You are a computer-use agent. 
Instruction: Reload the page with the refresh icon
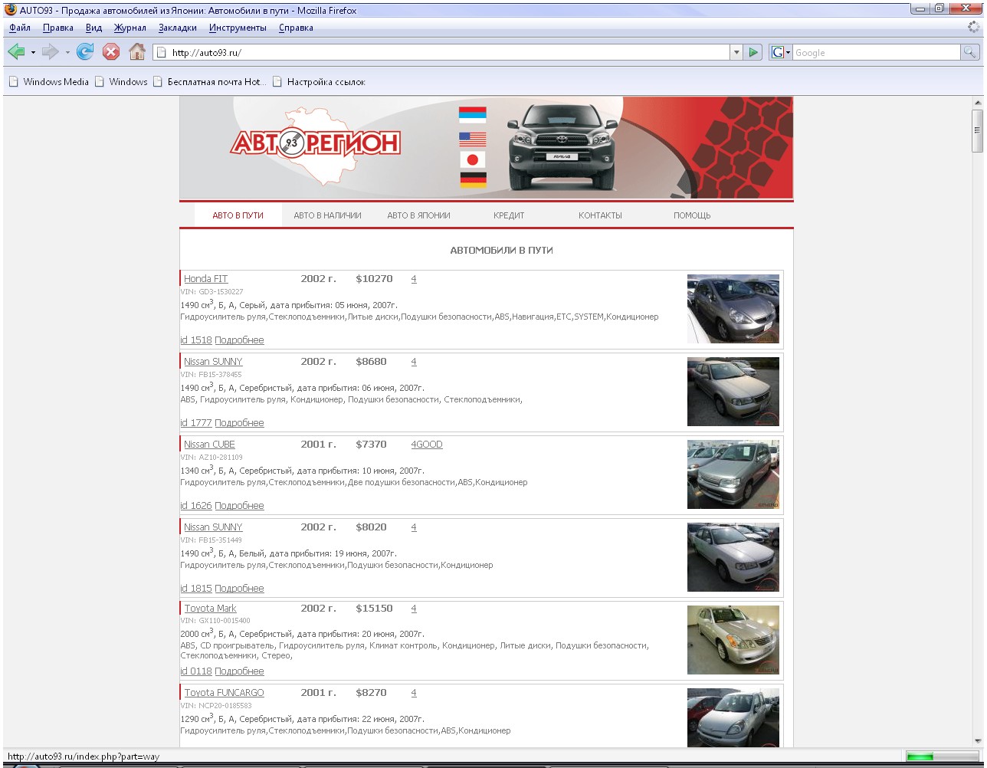[x=84, y=52]
